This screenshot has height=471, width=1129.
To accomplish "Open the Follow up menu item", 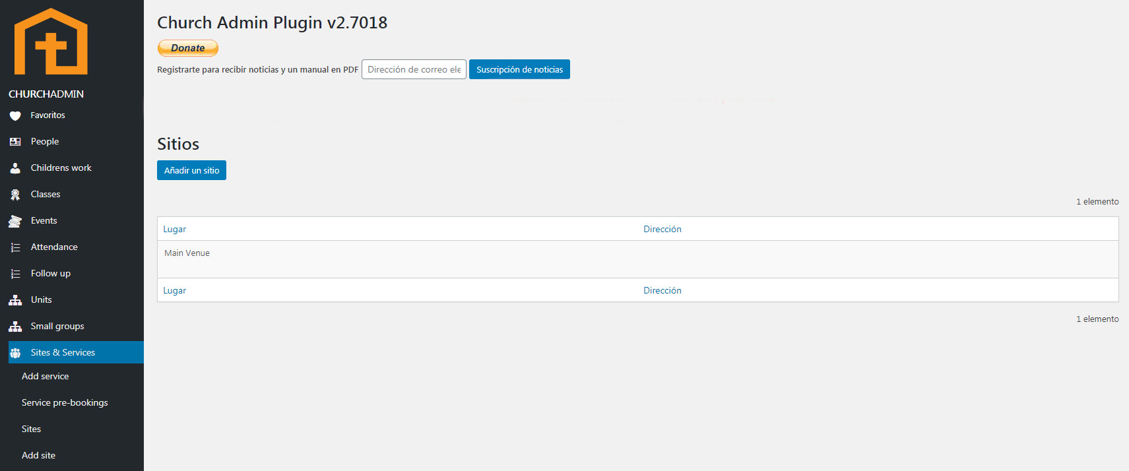I will click(50, 273).
